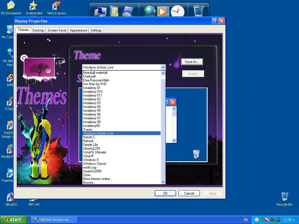This screenshot has height=224, width=299.
Task: Click the first round tray icon
Action: (x=257, y=220)
